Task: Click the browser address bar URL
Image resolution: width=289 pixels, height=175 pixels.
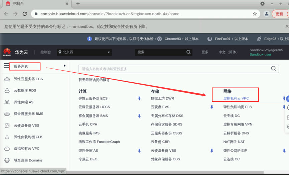Action: pyautogui.click(x=110, y=14)
